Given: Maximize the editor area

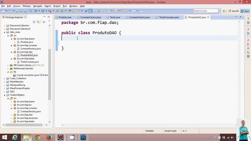Looking at the screenshot, I should point(240,17).
